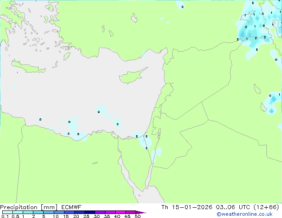Choose the 25–30 mm navy legend swatch
The height and width of the screenshot is (218, 282).
[x=90, y=212]
